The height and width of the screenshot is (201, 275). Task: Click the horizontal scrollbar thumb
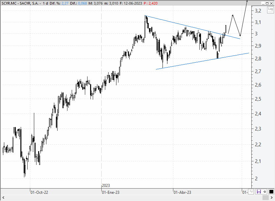click(265, 198)
